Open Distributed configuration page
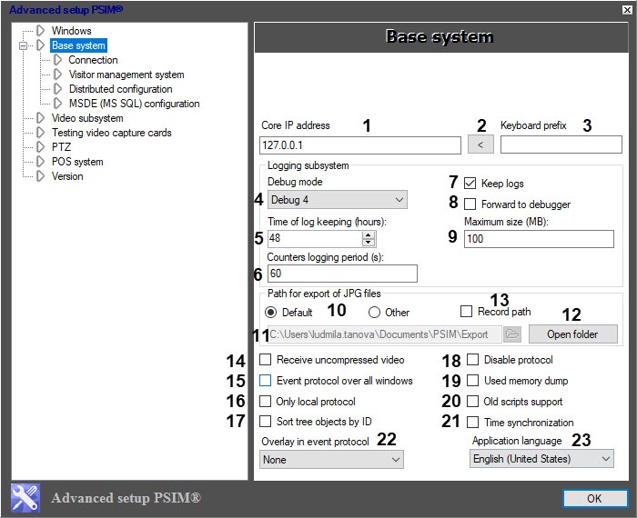 click(121, 89)
